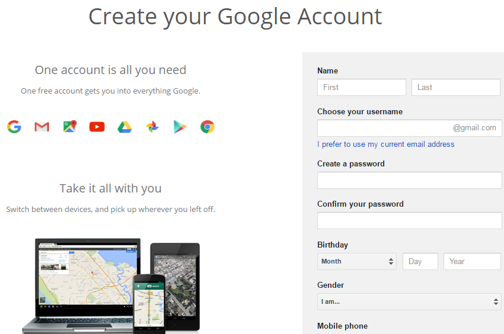Click the 'Choose your username' label

360,112
